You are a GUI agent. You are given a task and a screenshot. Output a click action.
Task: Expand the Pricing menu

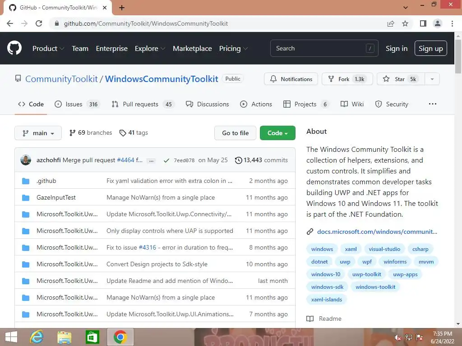(233, 49)
